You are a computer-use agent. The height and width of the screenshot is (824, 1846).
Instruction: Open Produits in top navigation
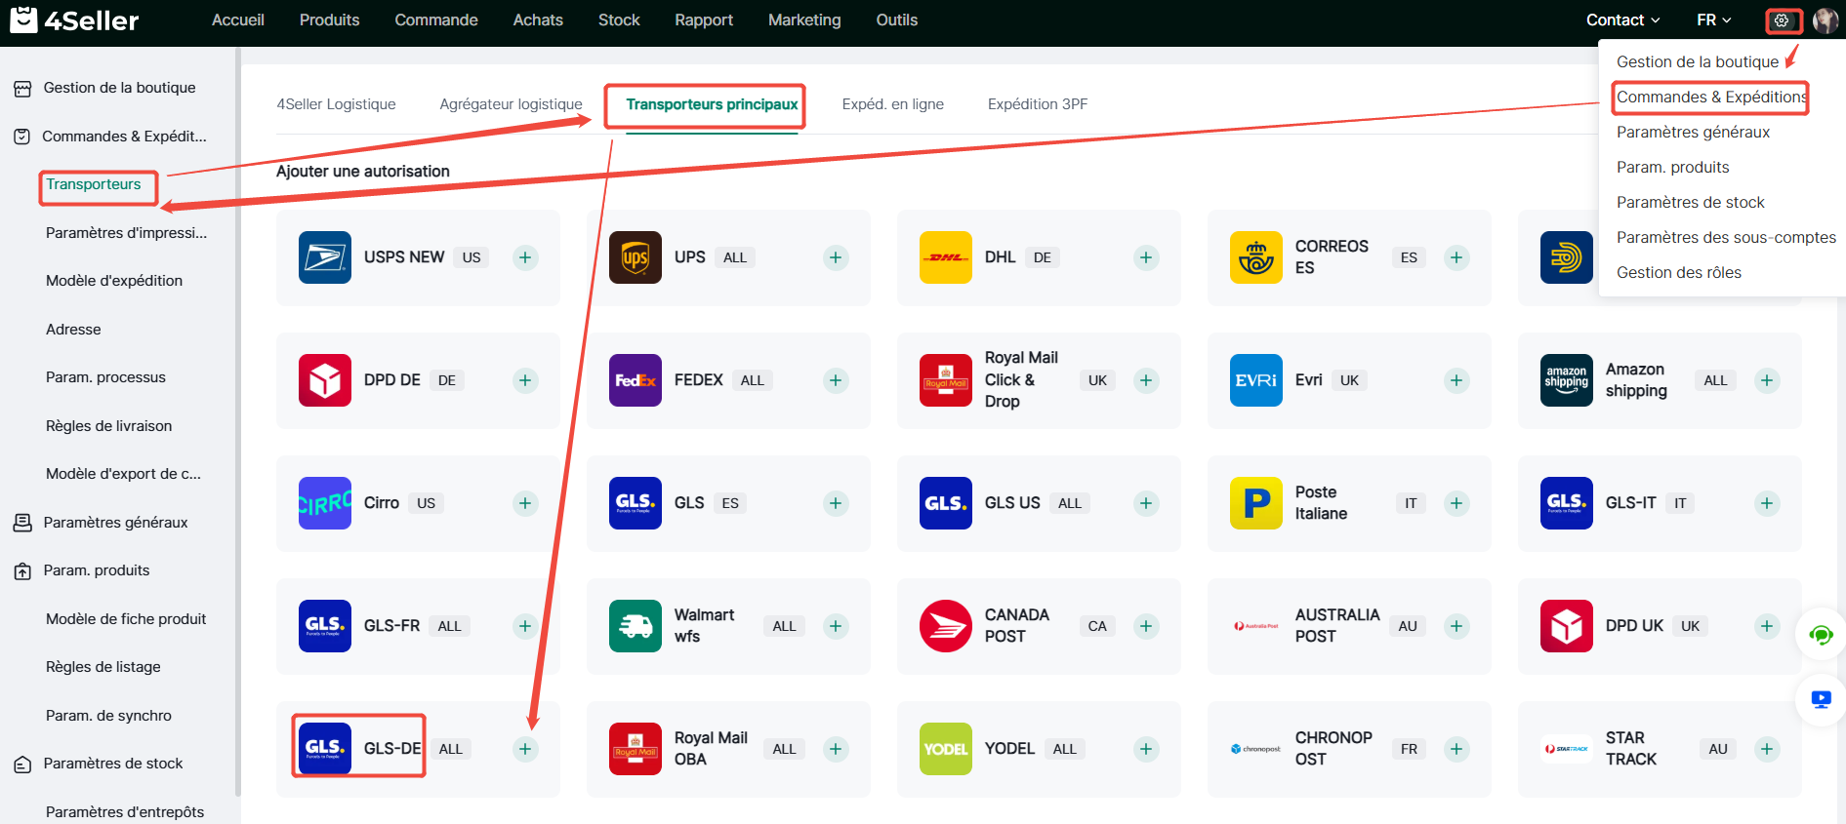tap(329, 20)
